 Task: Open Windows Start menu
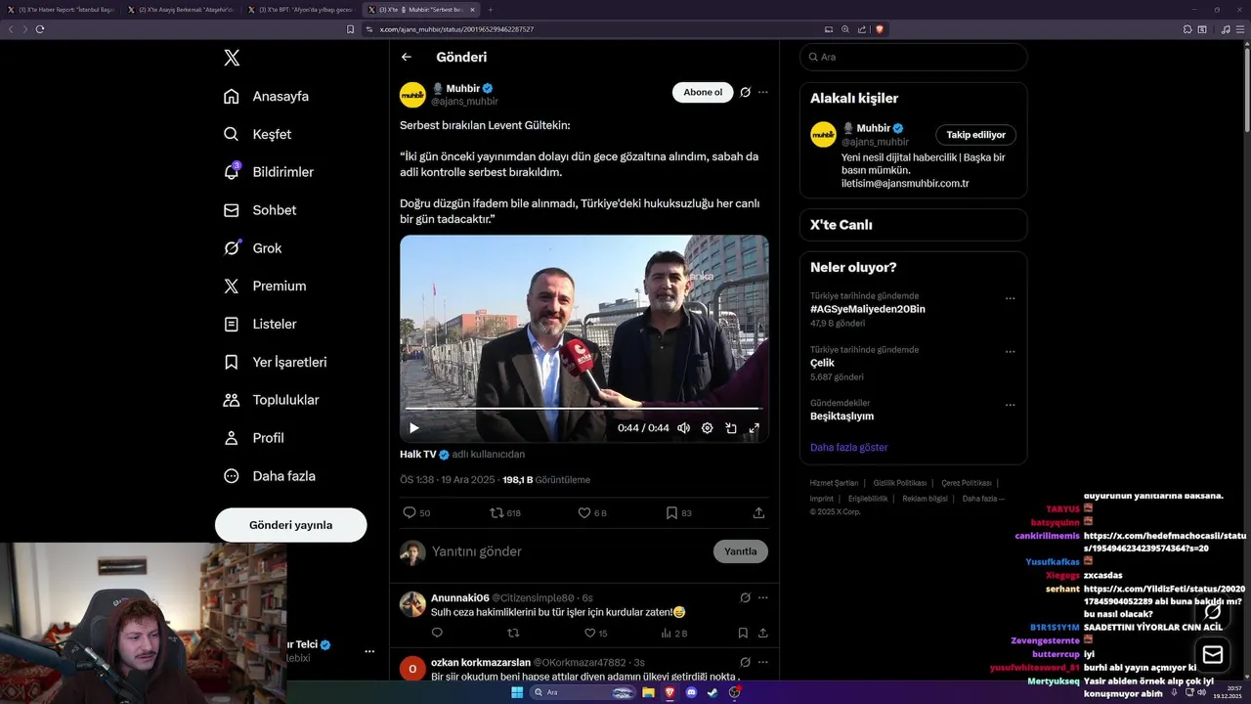(x=517, y=692)
